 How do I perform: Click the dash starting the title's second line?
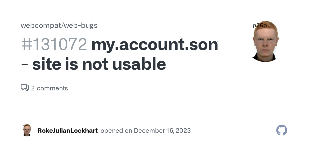(x=25, y=65)
